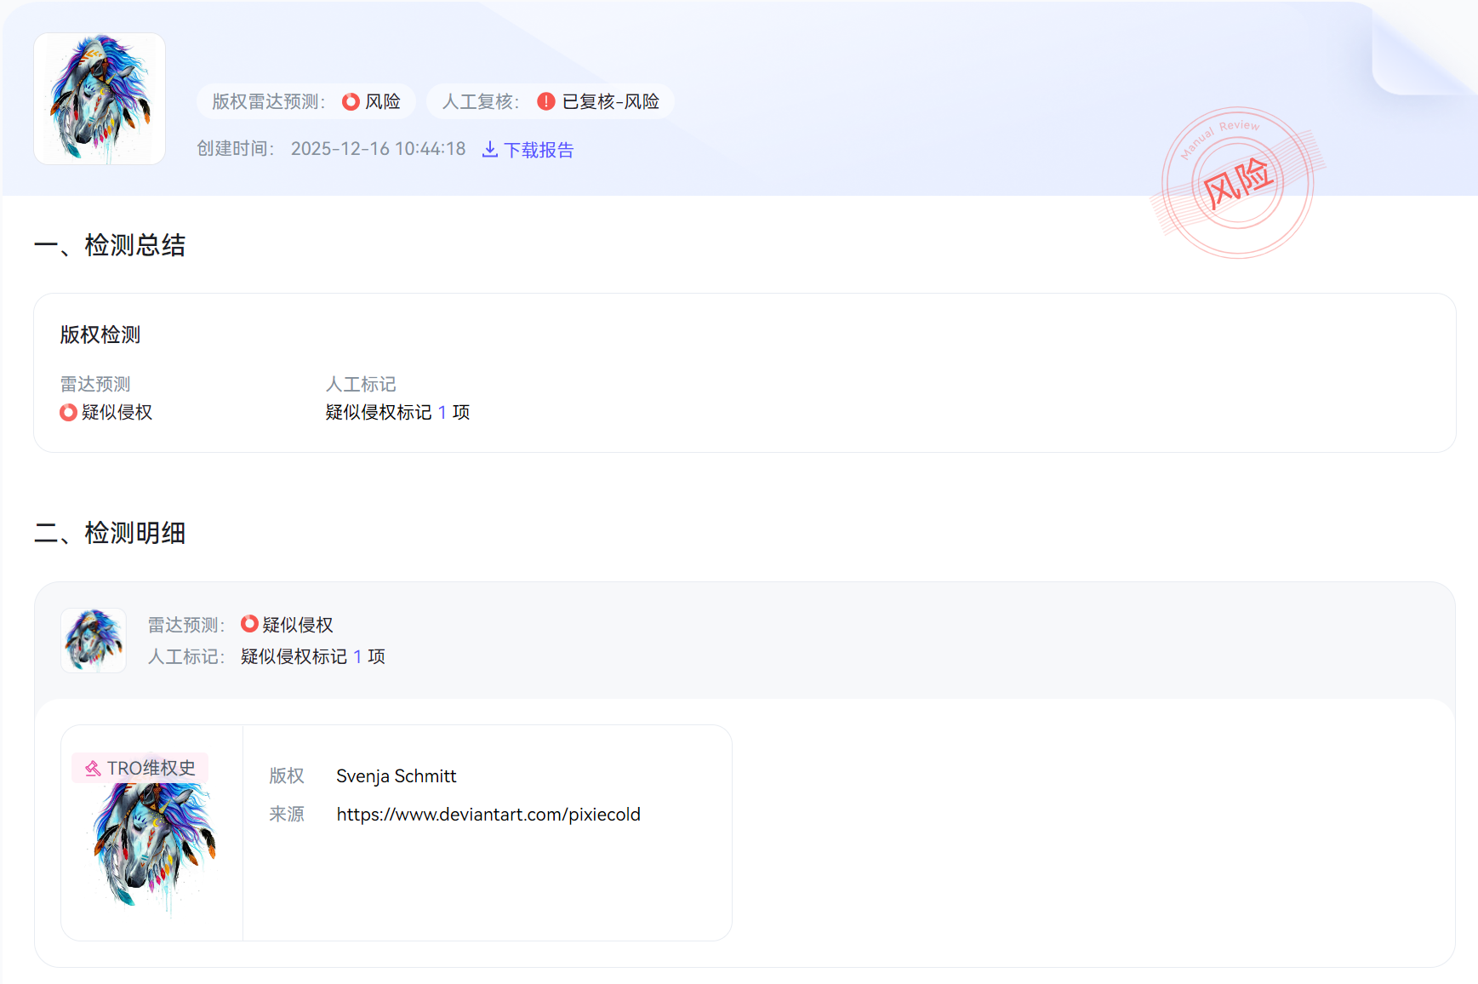
Task: Click 疑似侵权标记 1 项 in summary card
Action: [x=397, y=413]
